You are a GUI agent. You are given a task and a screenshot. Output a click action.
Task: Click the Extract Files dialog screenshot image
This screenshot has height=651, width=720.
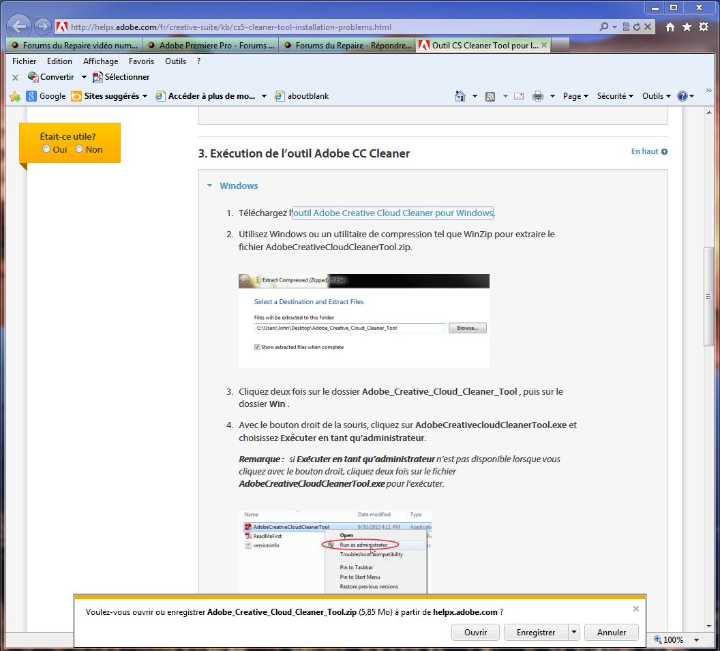(x=363, y=320)
